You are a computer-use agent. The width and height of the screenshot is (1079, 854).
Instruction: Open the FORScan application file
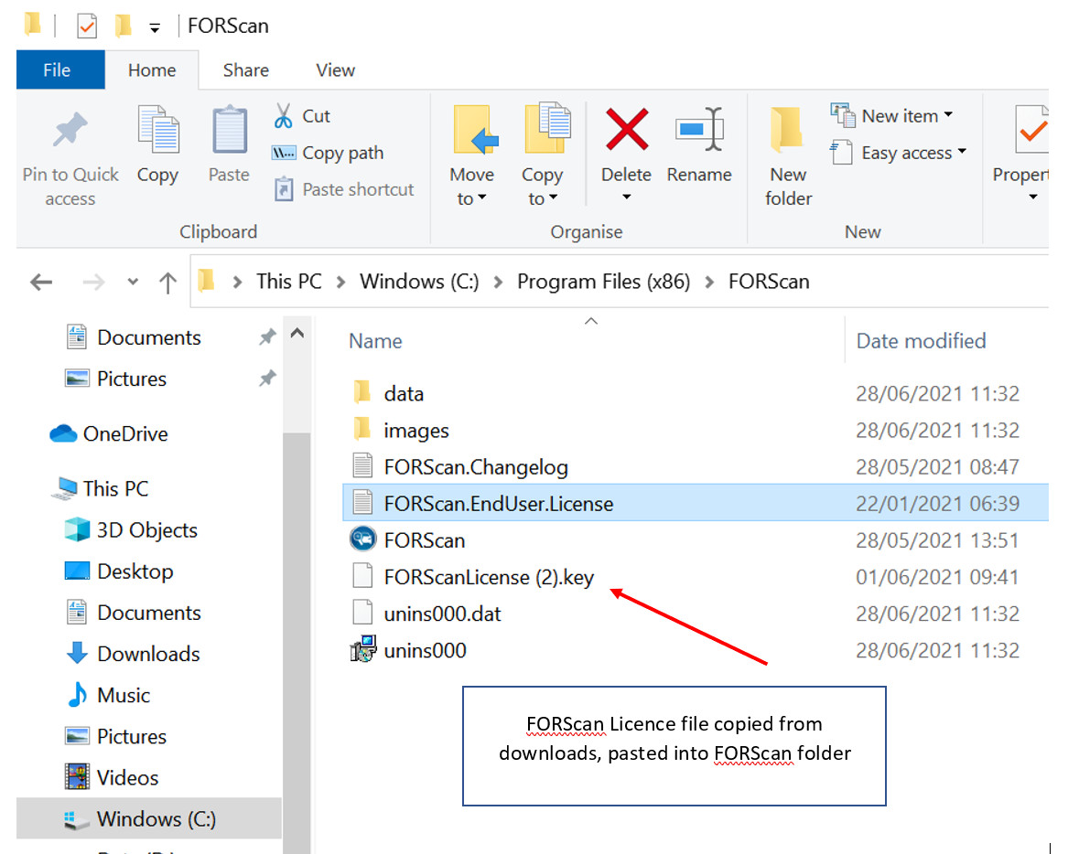424,540
